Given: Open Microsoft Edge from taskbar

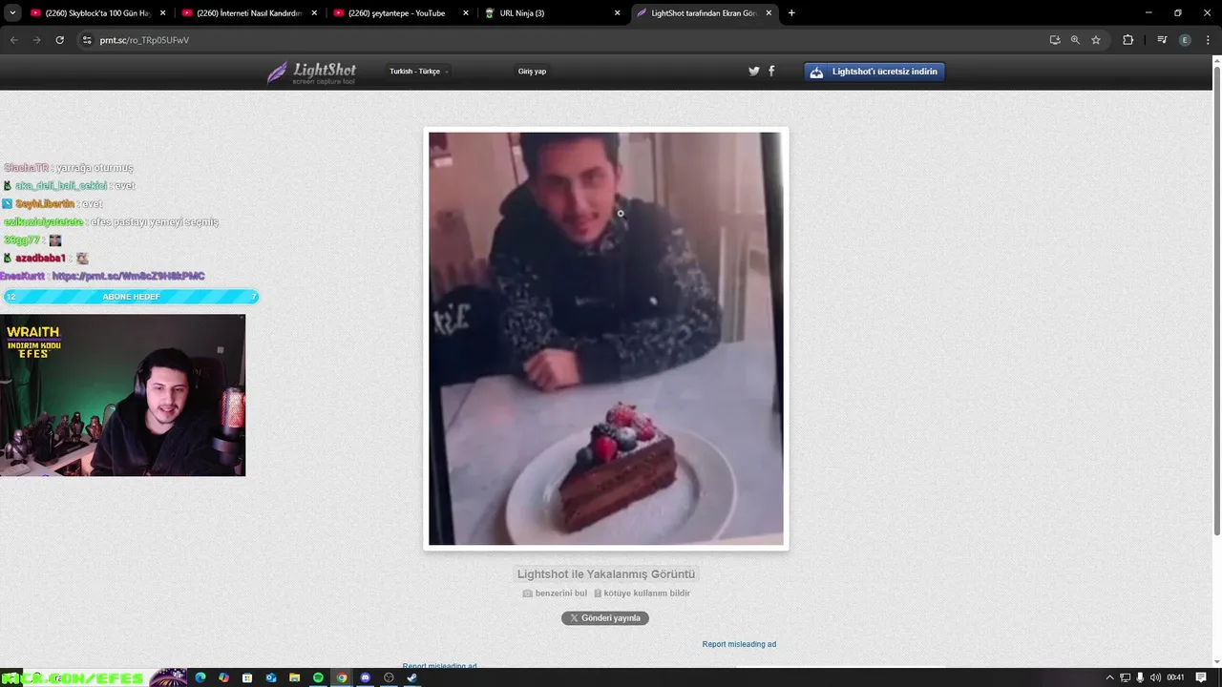Looking at the screenshot, I should click(x=200, y=677).
